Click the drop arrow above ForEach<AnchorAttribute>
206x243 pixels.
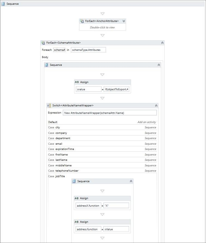click(102, 14)
